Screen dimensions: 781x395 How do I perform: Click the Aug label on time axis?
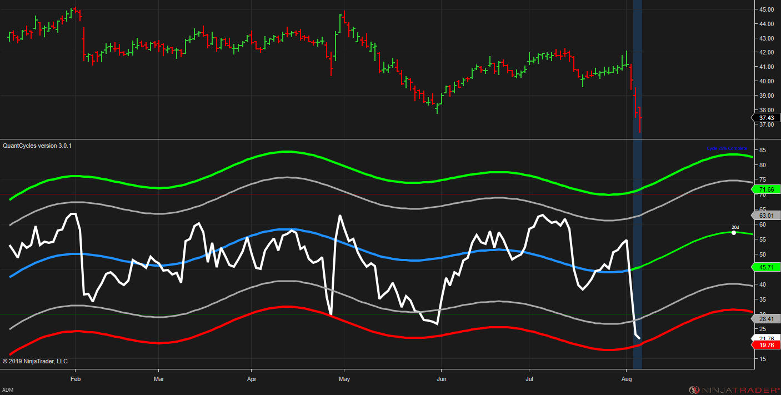click(626, 379)
